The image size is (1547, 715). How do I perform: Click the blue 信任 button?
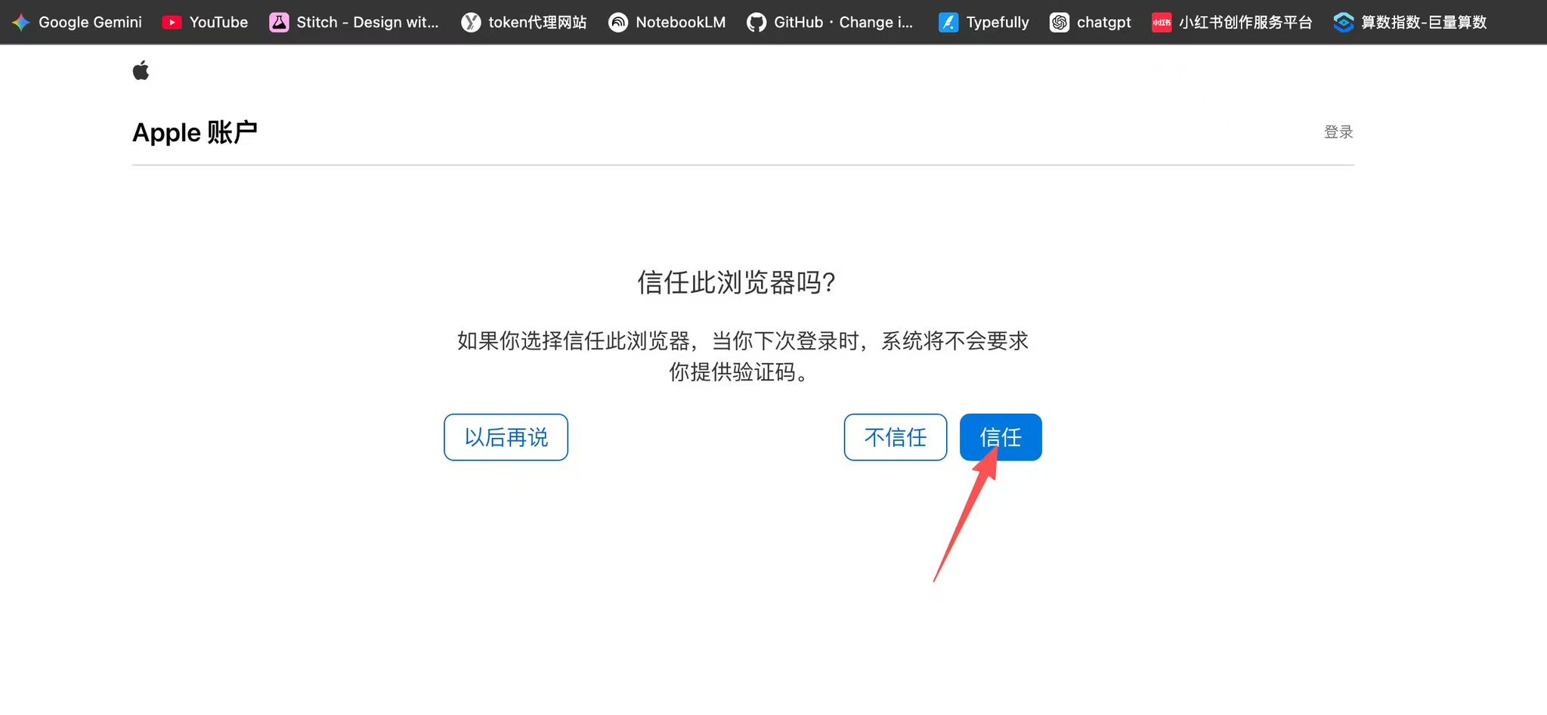(1001, 437)
